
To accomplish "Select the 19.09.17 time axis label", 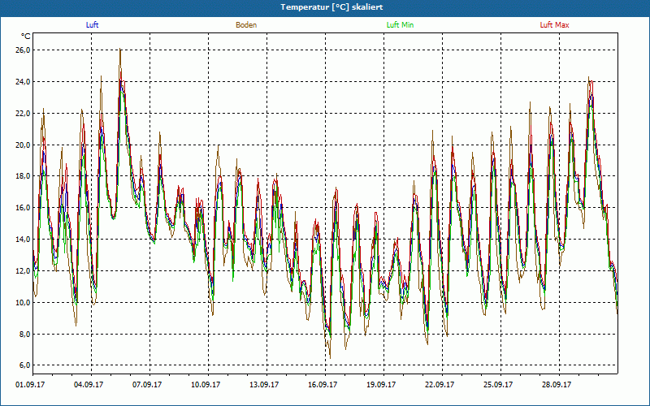I will coord(382,386).
